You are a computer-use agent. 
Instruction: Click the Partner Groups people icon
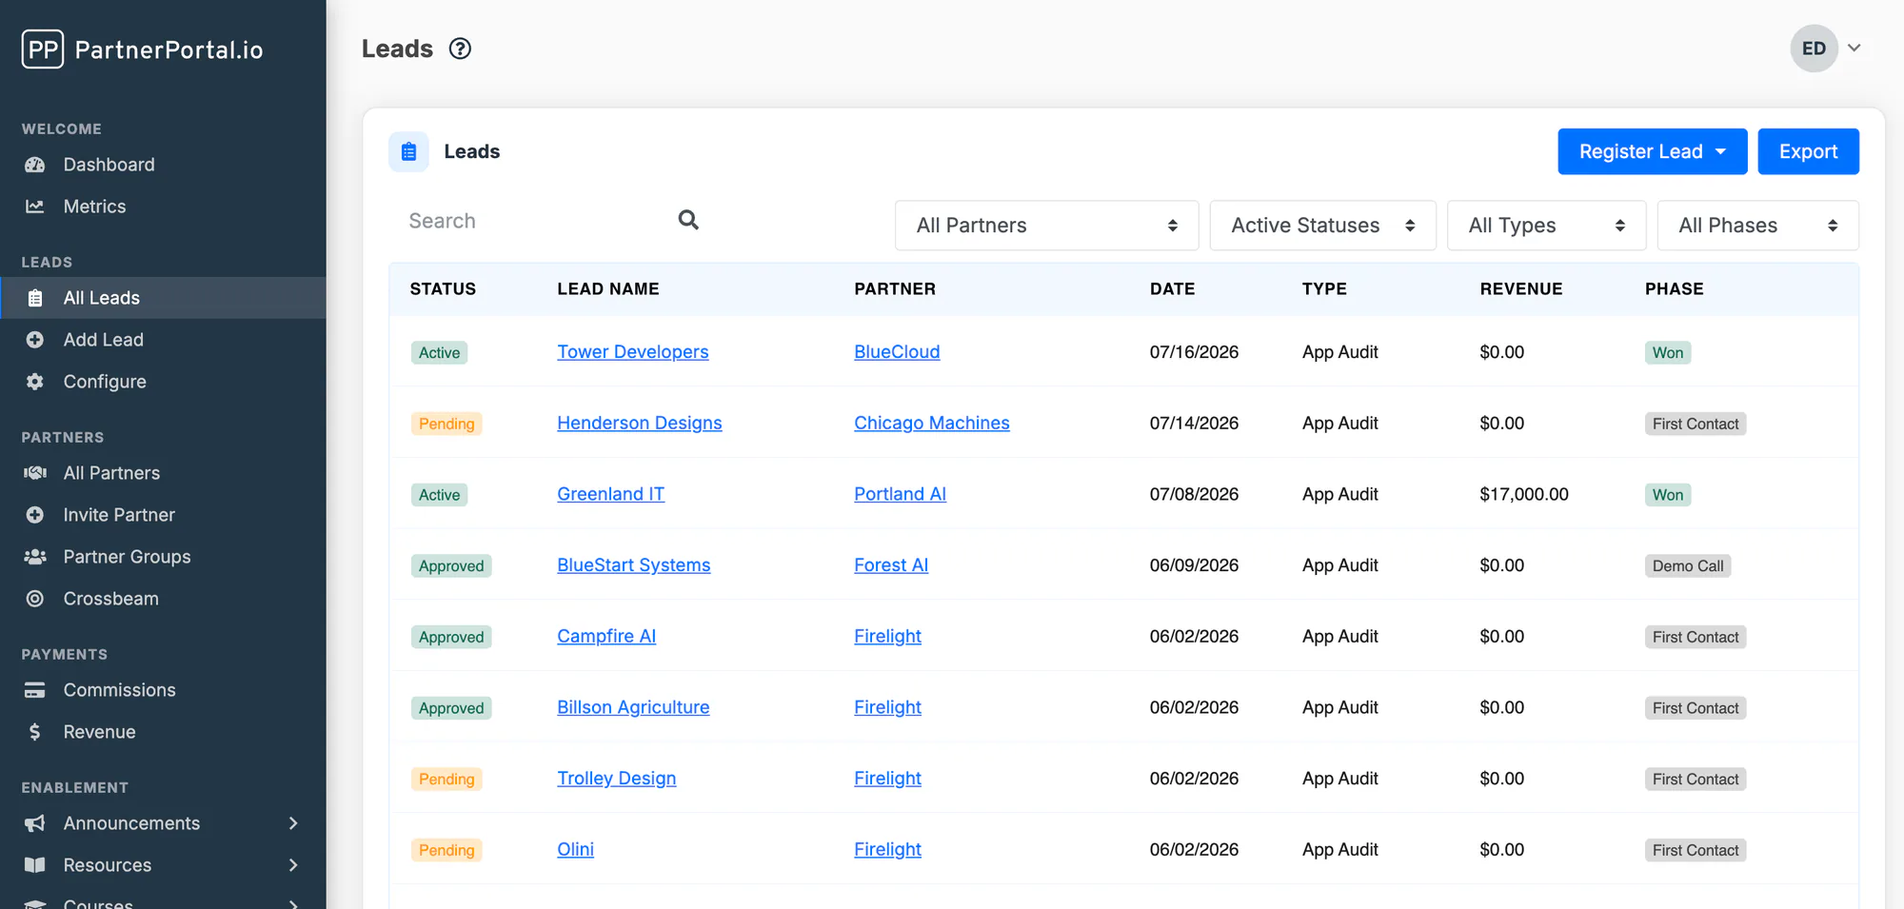click(35, 557)
